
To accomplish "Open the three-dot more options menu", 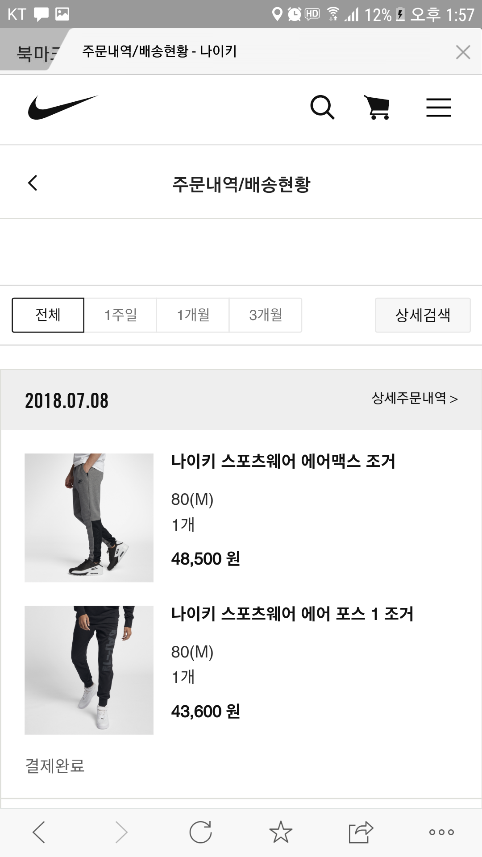I will [441, 832].
